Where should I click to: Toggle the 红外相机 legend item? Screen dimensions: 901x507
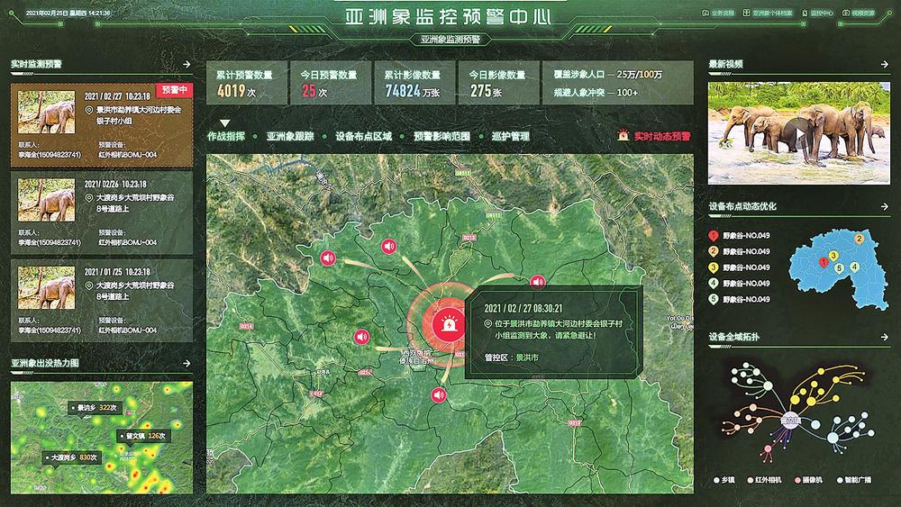(x=766, y=482)
